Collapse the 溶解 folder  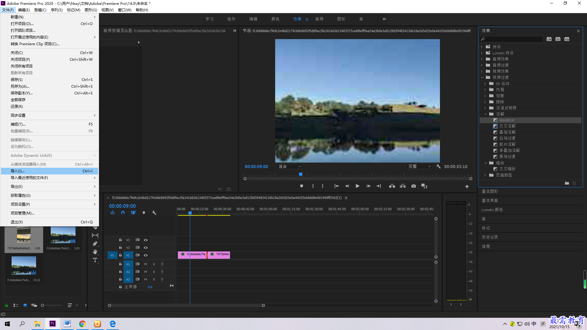(x=485, y=114)
